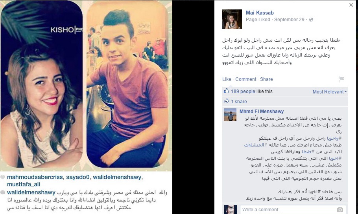
Task: Like the post via Like link
Action: click(x=227, y=79)
